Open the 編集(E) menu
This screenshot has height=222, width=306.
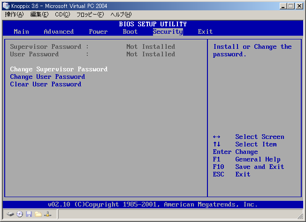[39, 15]
